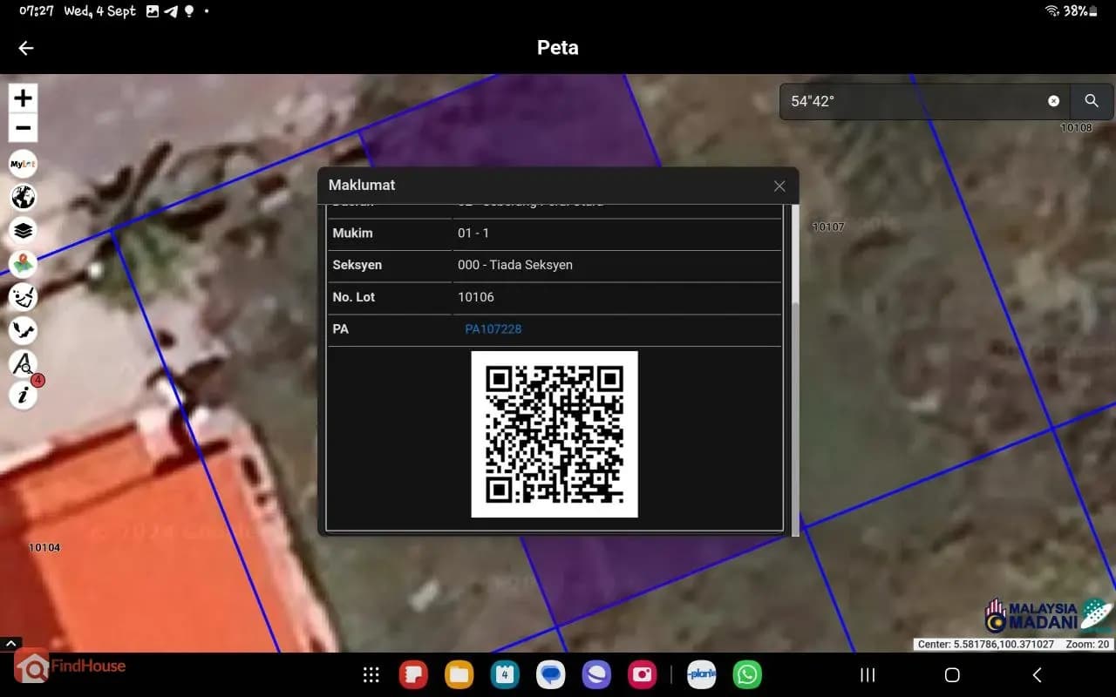Open the attribute search tool
Viewport: 1116px width, 697px height.
pyautogui.click(x=23, y=362)
